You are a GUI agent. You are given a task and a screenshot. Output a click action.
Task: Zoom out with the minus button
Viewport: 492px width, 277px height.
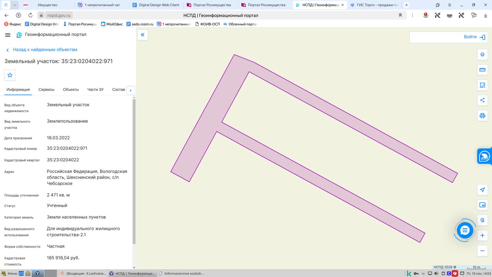482,251
